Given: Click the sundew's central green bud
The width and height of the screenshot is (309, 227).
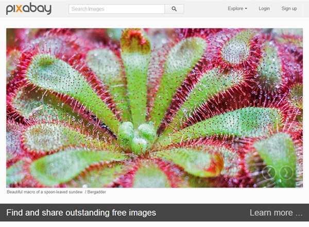Looking at the screenshot, I should click(137, 137).
